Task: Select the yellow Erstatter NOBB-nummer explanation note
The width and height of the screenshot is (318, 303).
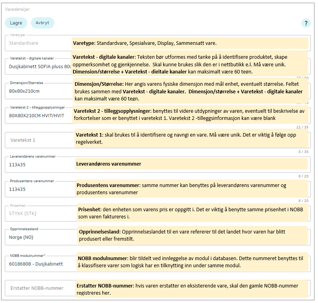Action: (x=192, y=289)
